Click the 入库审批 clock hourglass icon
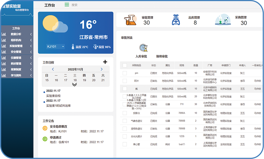Image resolution: width=264 pixels, height=159 pixels. coord(143,48)
